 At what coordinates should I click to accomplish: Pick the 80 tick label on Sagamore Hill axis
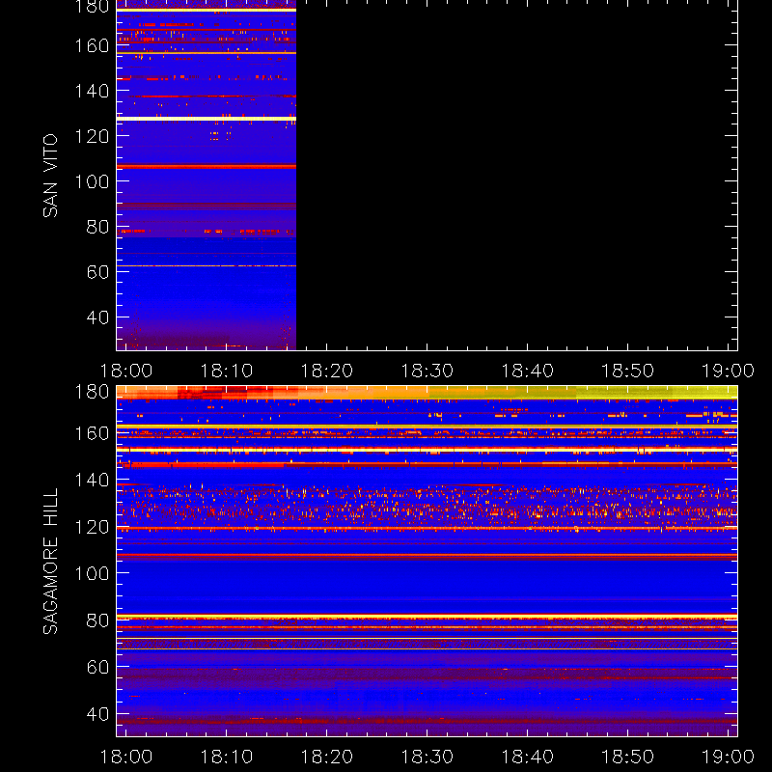[97, 620]
